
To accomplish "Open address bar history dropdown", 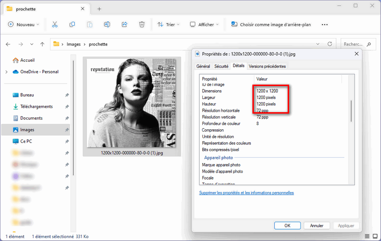I will click(318, 44).
